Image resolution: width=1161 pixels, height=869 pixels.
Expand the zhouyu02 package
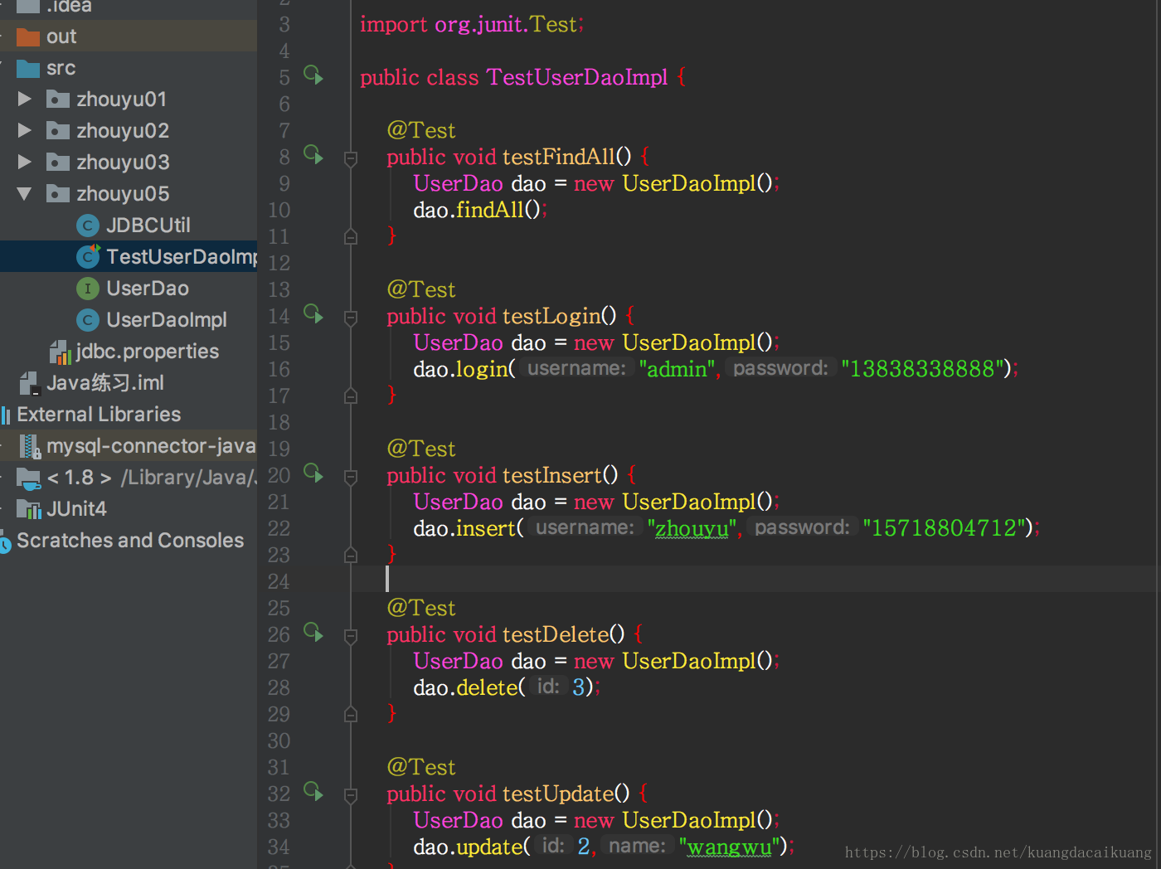point(25,130)
